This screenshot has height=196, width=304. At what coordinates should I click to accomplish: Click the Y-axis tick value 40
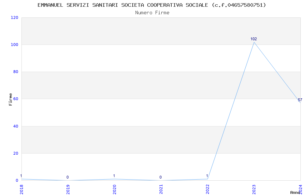[16, 126]
